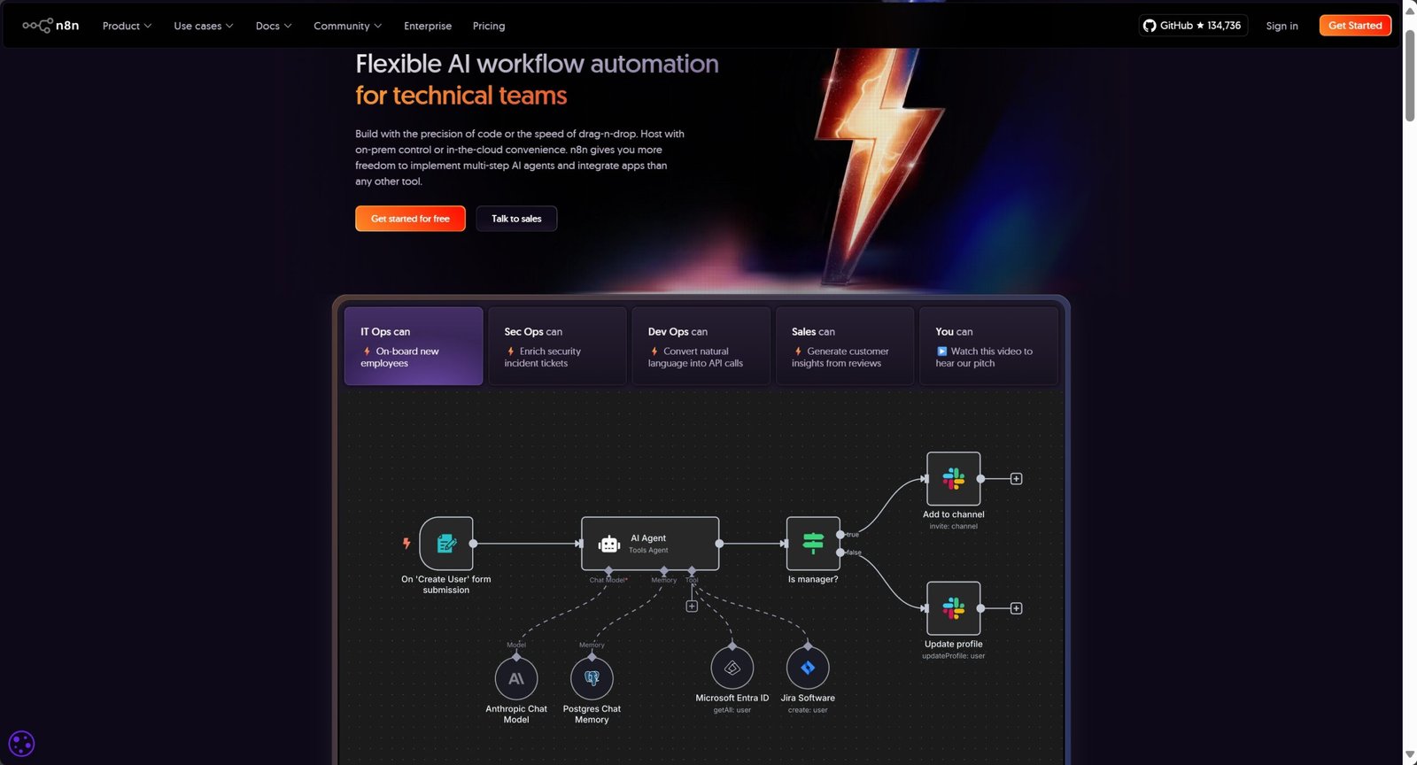This screenshot has width=1417, height=765.
Task: Click 'Postgres Chat Memory' label text
Action: click(x=592, y=715)
